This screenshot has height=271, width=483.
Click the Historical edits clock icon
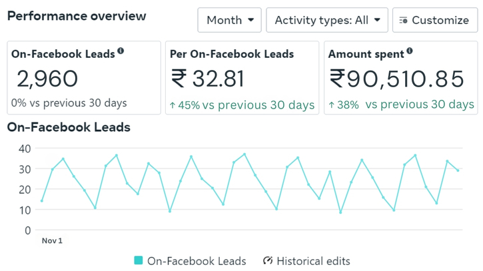pos(268,261)
